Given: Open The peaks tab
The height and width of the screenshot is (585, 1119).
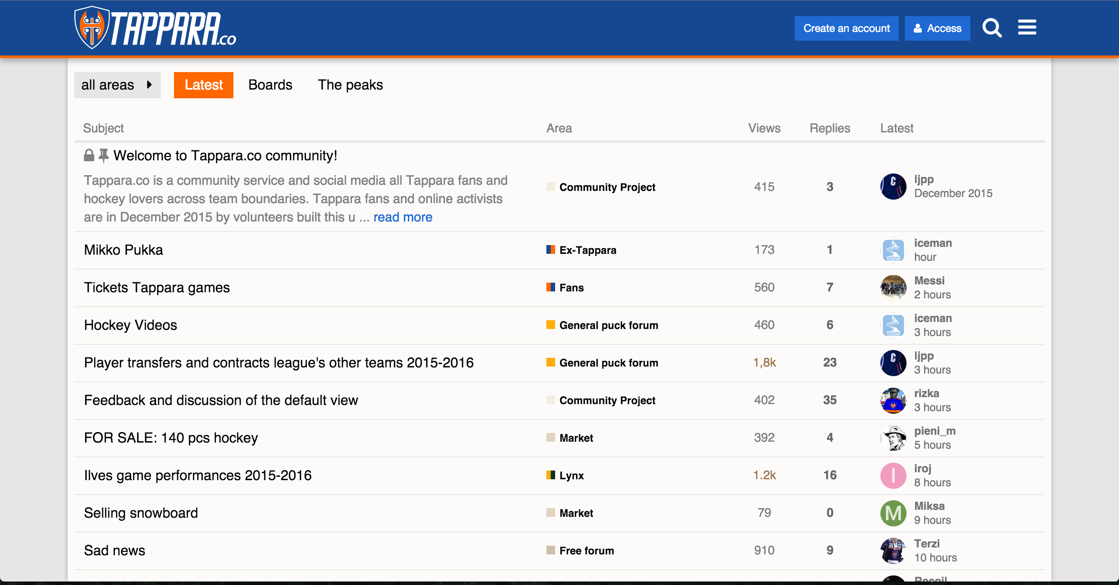Looking at the screenshot, I should [x=350, y=85].
